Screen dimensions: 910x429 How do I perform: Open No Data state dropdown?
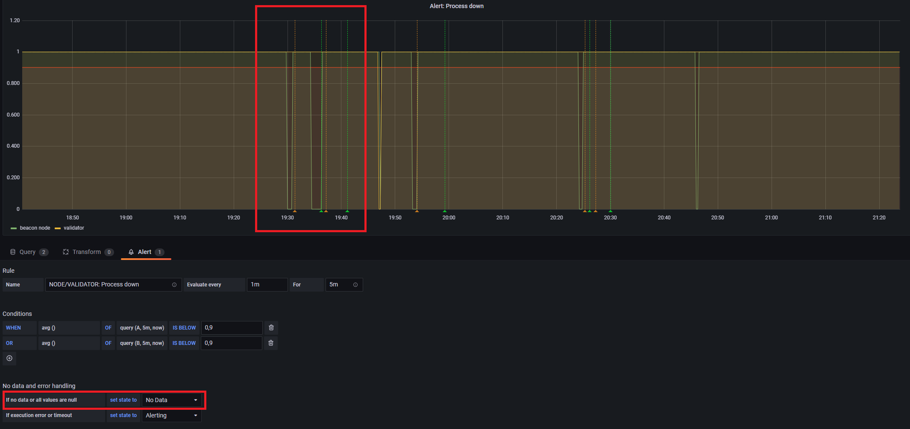click(x=171, y=400)
